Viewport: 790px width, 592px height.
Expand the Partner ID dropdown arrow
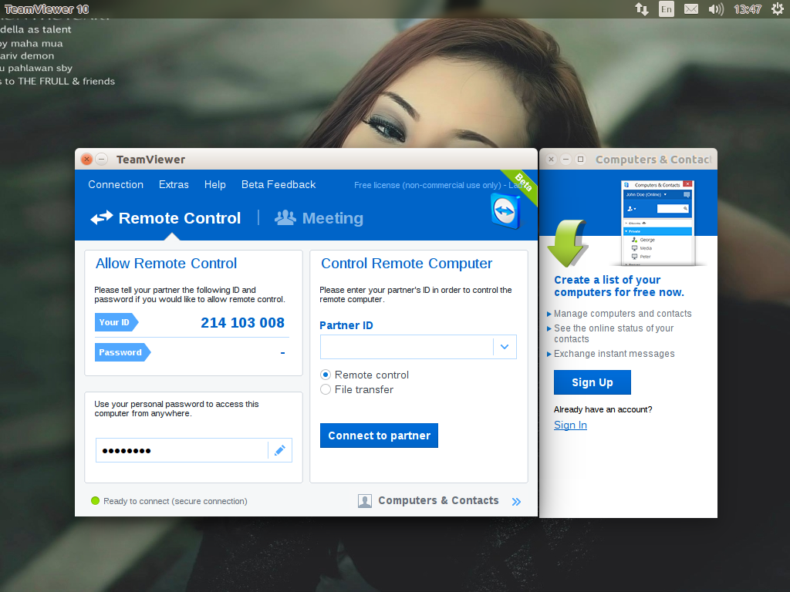(505, 347)
